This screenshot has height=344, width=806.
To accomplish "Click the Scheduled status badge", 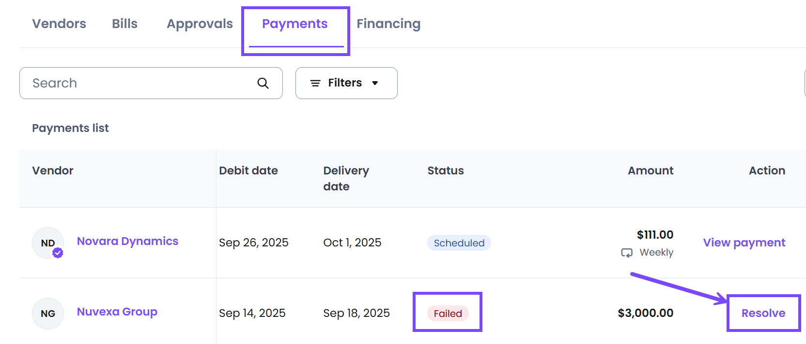I will 459,243.
